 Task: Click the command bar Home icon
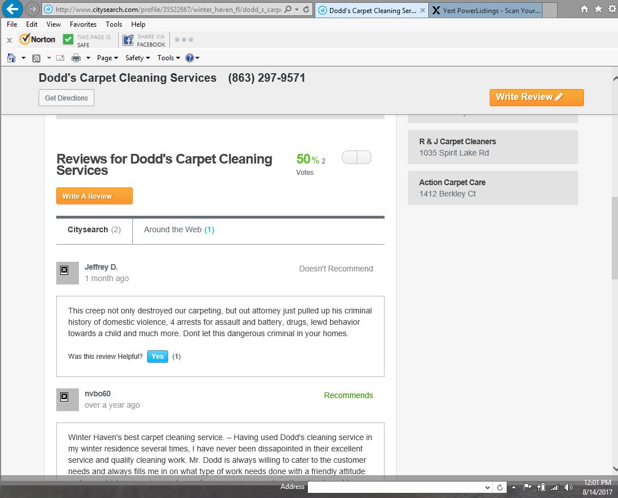click(11, 58)
